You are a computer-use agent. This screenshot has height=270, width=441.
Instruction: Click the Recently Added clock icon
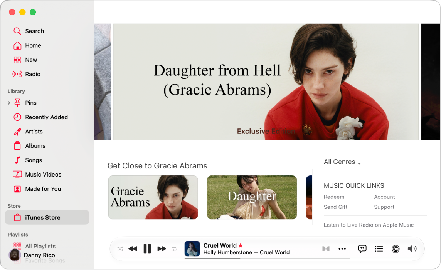17,117
